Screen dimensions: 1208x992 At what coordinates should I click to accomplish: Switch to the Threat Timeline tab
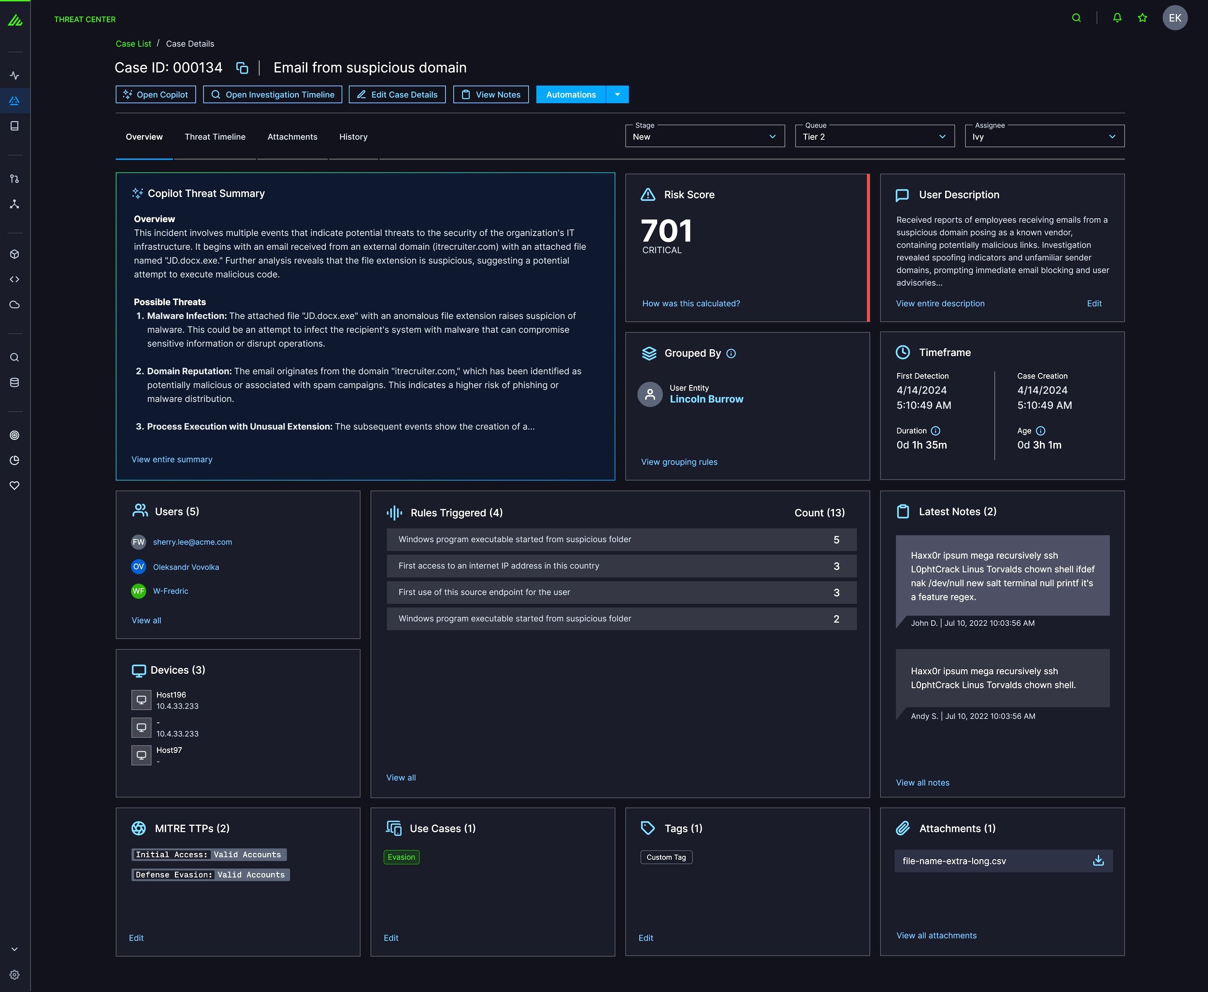tap(215, 137)
